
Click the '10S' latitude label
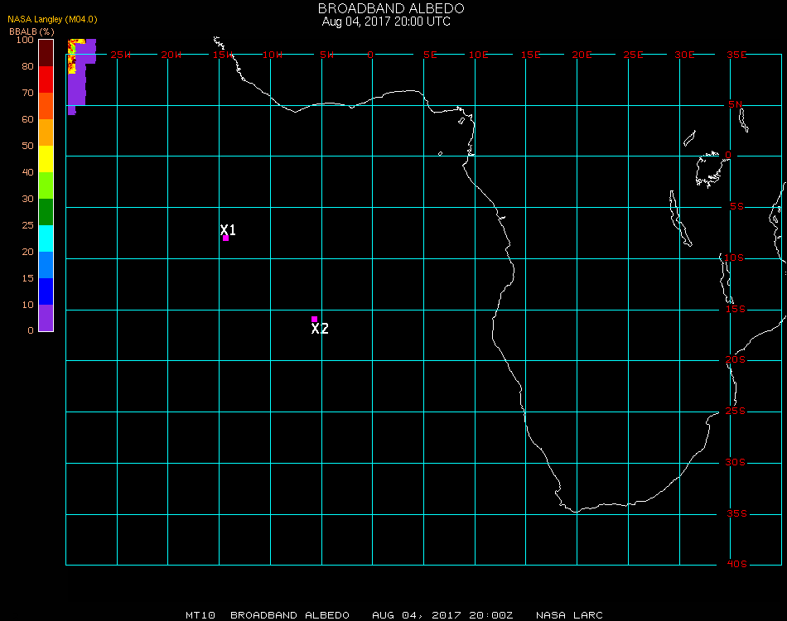click(734, 258)
